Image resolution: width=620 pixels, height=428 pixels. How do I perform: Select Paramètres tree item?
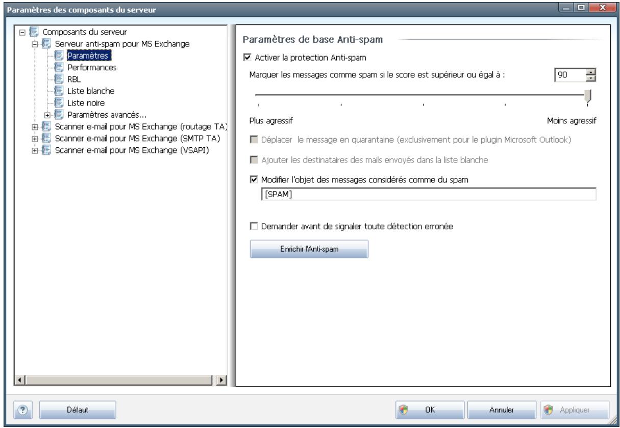pyautogui.click(x=89, y=55)
